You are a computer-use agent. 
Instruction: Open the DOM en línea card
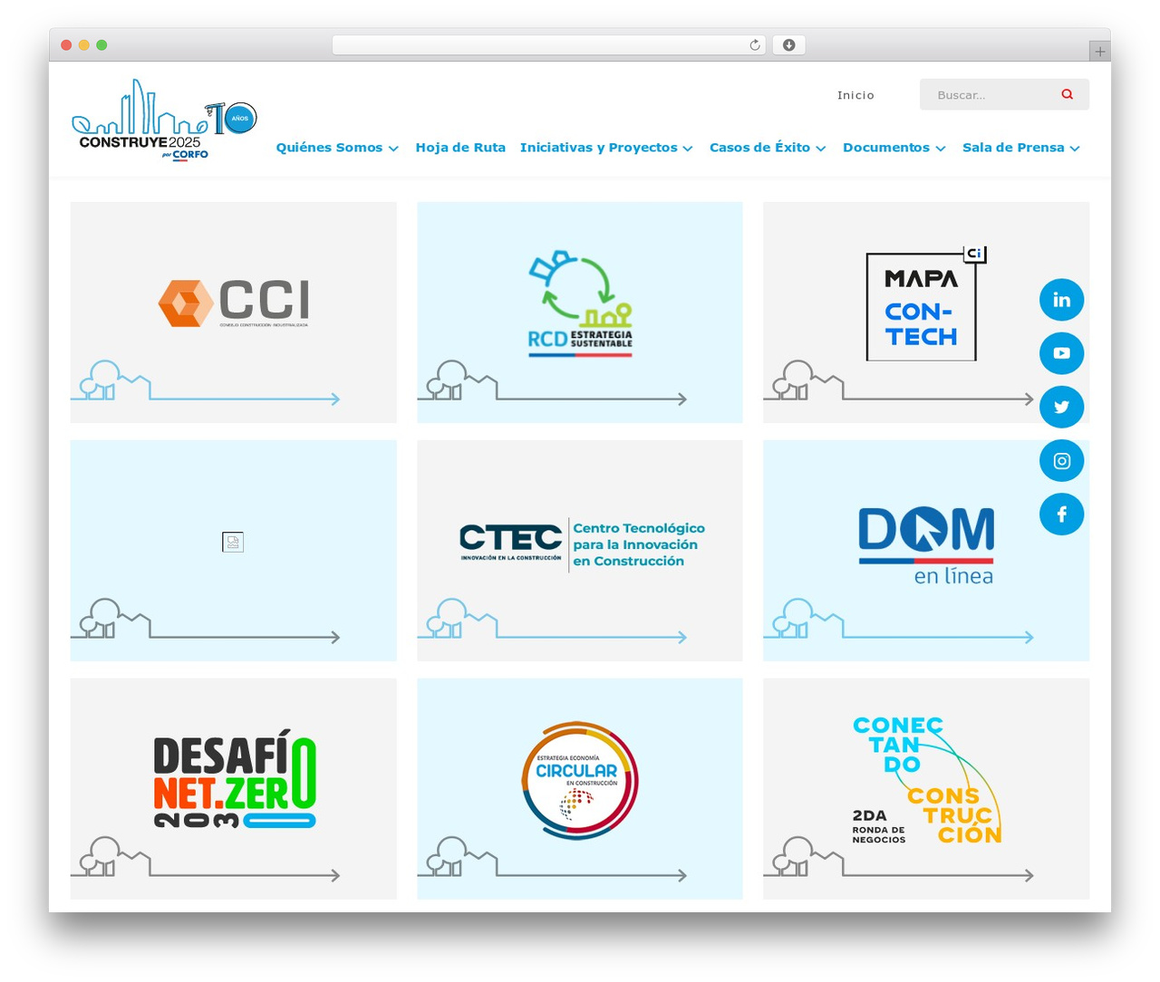[x=926, y=551]
